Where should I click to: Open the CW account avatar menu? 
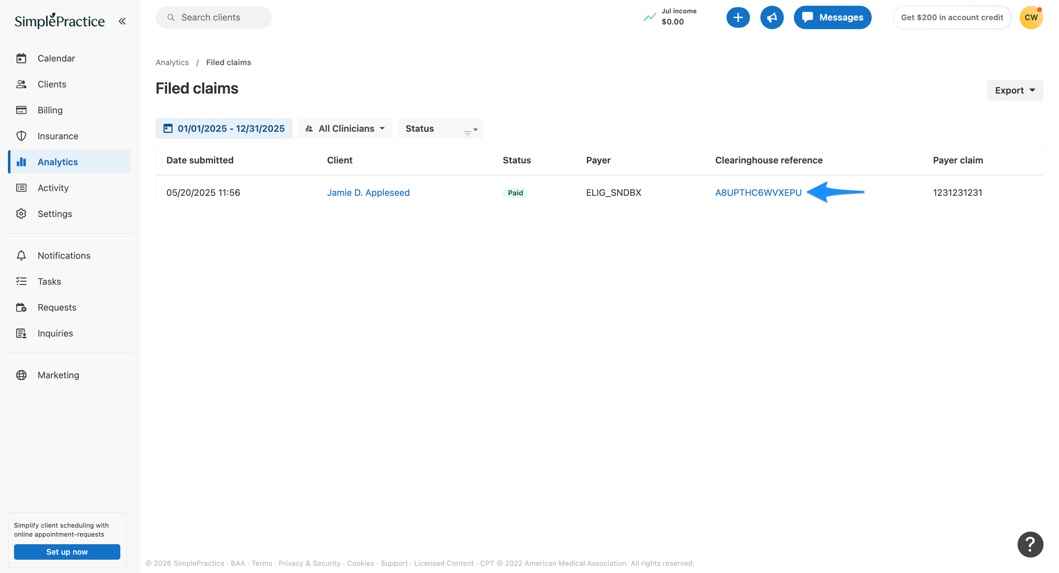[x=1031, y=17]
